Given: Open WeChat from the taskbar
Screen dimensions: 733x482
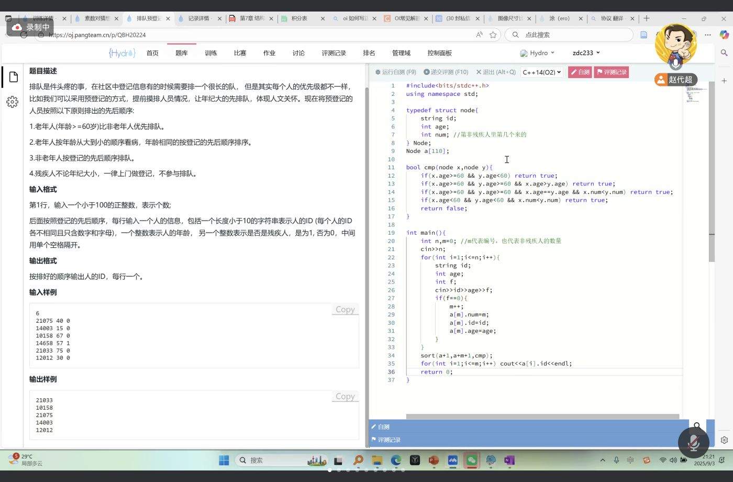Looking at the screenshot, I should coord(472,460).
